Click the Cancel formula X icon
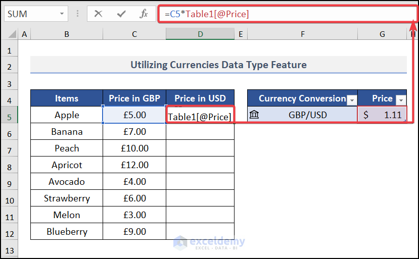 [98, 14]
